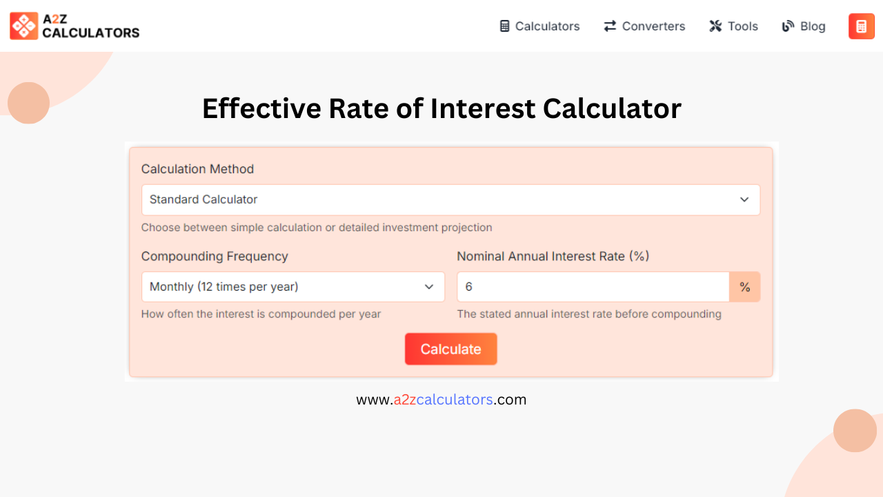Select the Standard Calculator option text
This screenshot has width=883, height=497.
coord(204,199)
